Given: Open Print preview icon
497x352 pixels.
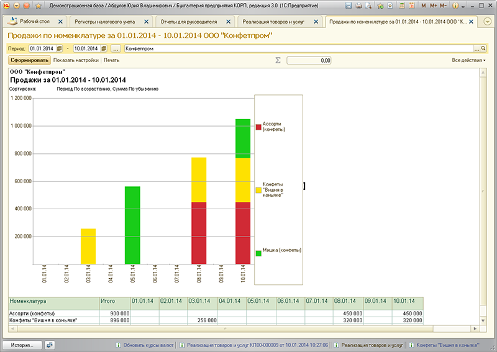Looking at the screenshot, I should (368, 6).
